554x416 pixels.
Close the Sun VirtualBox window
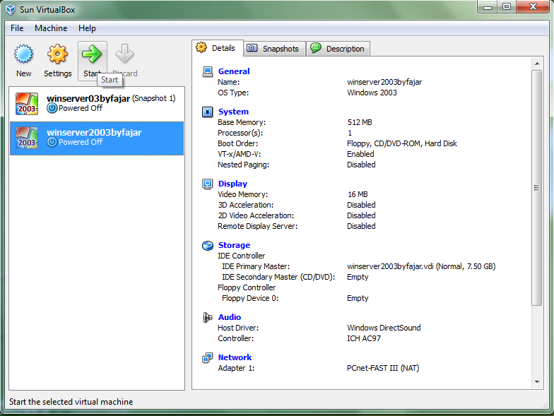click(x=533, y=7)
